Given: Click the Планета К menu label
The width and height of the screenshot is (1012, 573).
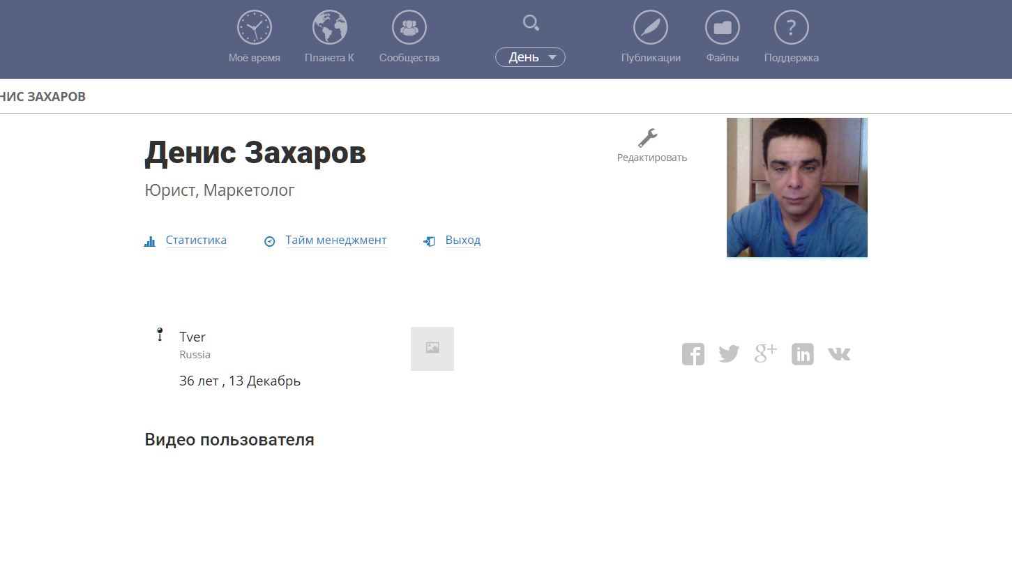Looking at the screenshot, I should click(x=329, y=58).
